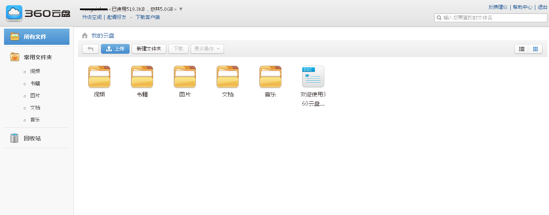This screenshot has width=549, height=215.
Task: Click the home icon beside 我的云盘
Action: (85, 35)
